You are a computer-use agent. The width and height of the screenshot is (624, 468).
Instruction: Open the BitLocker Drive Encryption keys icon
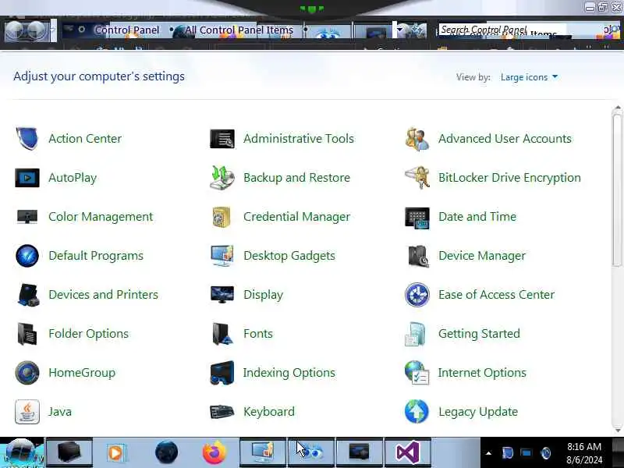point(417,178)
